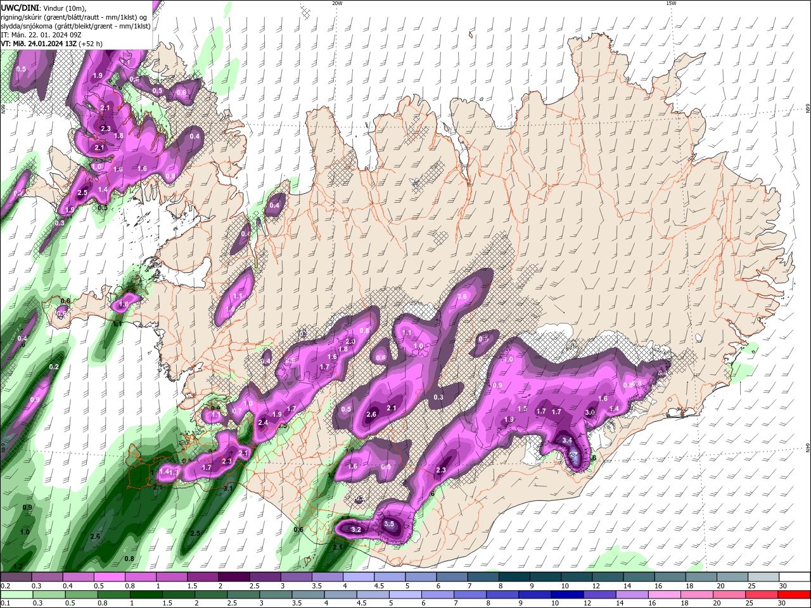The image size is (811, 608).
Task: Pick the 25 pale grey swatch in the snow row
Action: (763, 577)
